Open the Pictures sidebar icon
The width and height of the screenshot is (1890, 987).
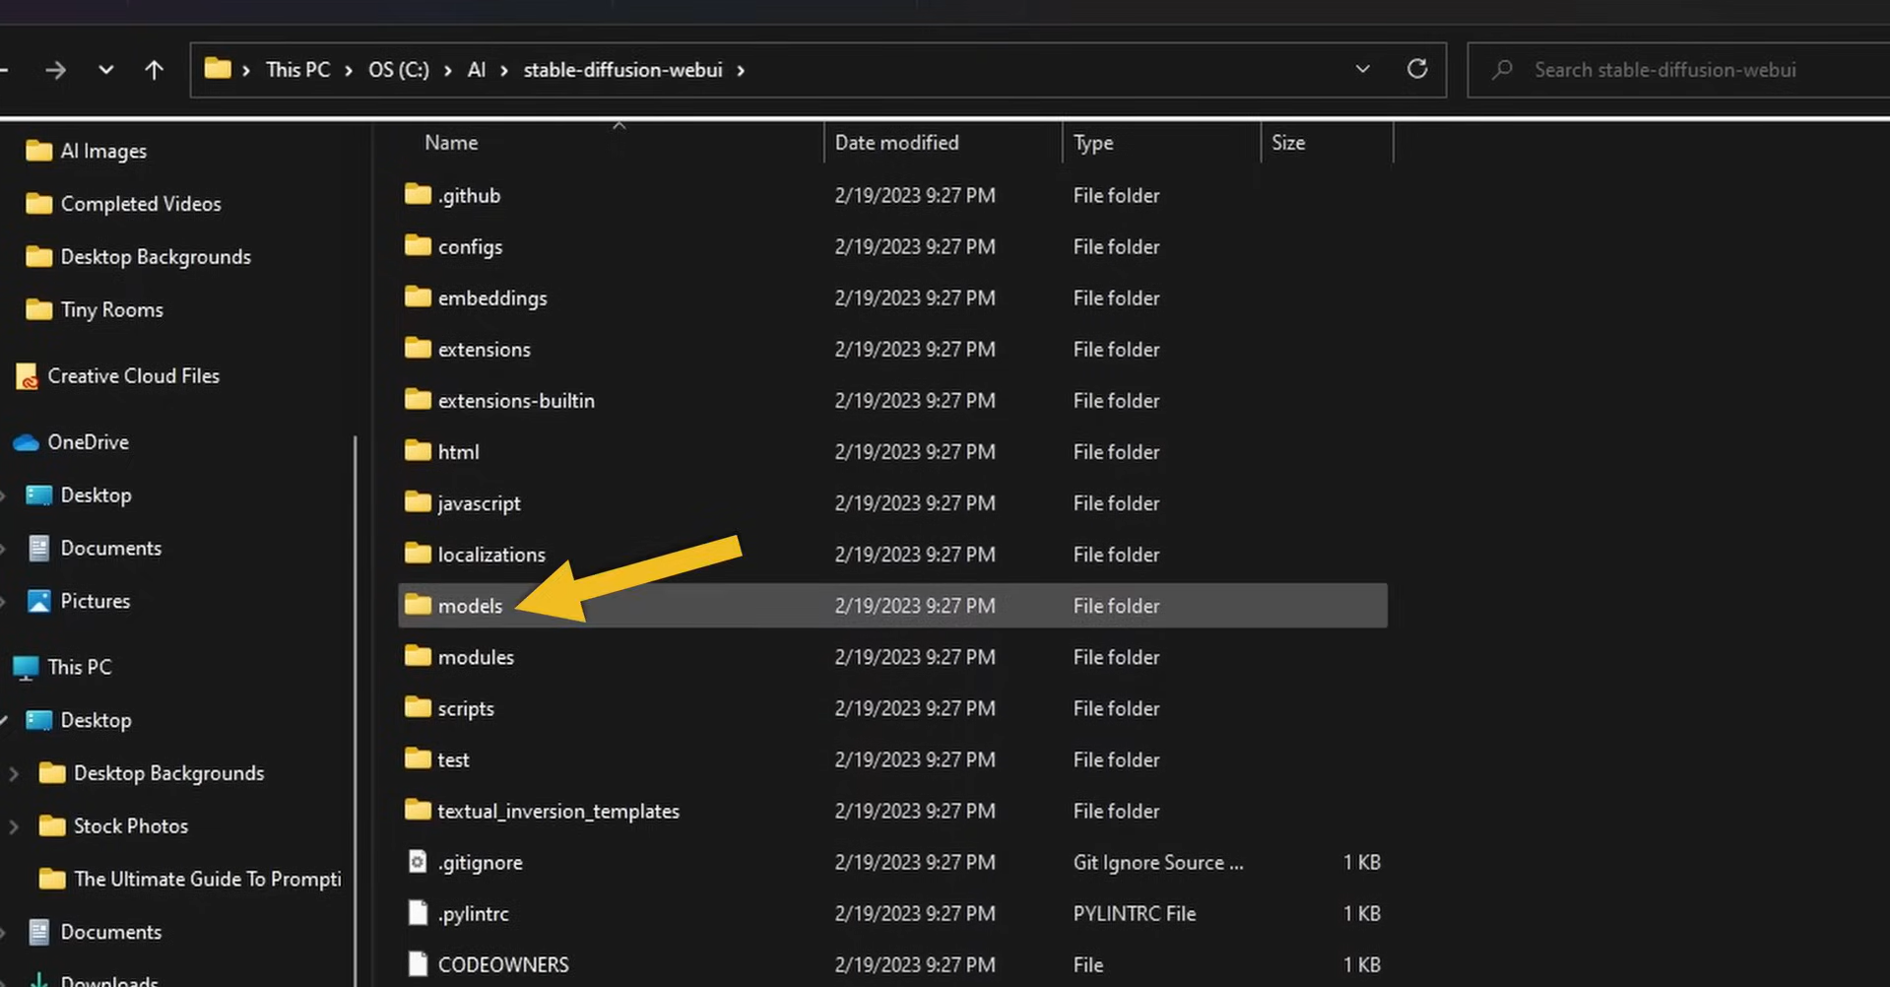37,600
